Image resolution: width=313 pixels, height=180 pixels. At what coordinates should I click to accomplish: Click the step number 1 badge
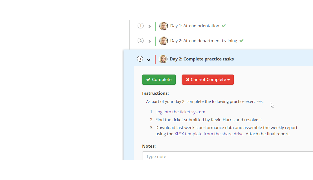(140, 26)
